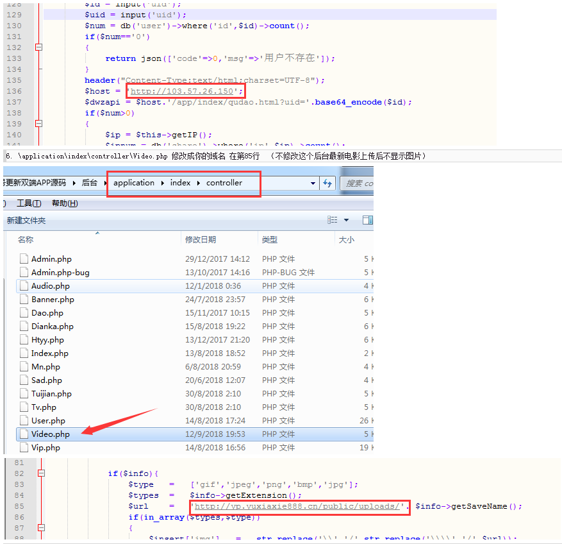Expand breadcrumb arrow after 'index' folder
This screenshot has width=562, height=544.
pos(198,183)
